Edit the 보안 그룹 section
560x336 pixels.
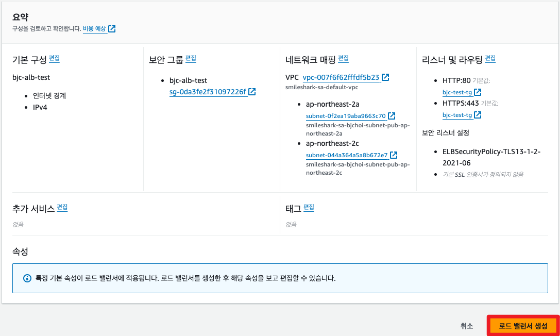[190, 58]
